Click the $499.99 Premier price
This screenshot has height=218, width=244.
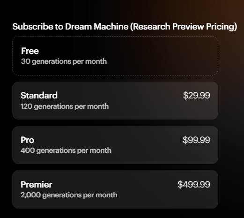(x=194, y=184)
